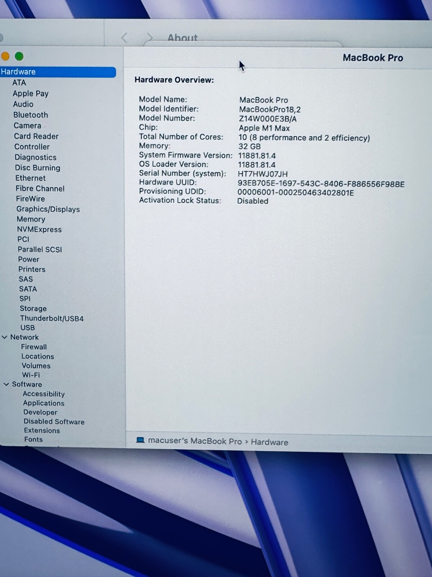Select Ethernet in the sidebar
This screenshot has width=432, height=577.
(30, 178)
